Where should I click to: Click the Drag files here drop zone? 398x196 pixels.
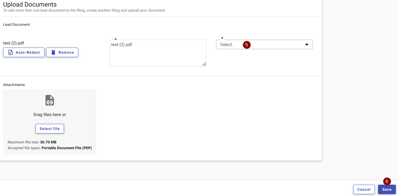49,114
